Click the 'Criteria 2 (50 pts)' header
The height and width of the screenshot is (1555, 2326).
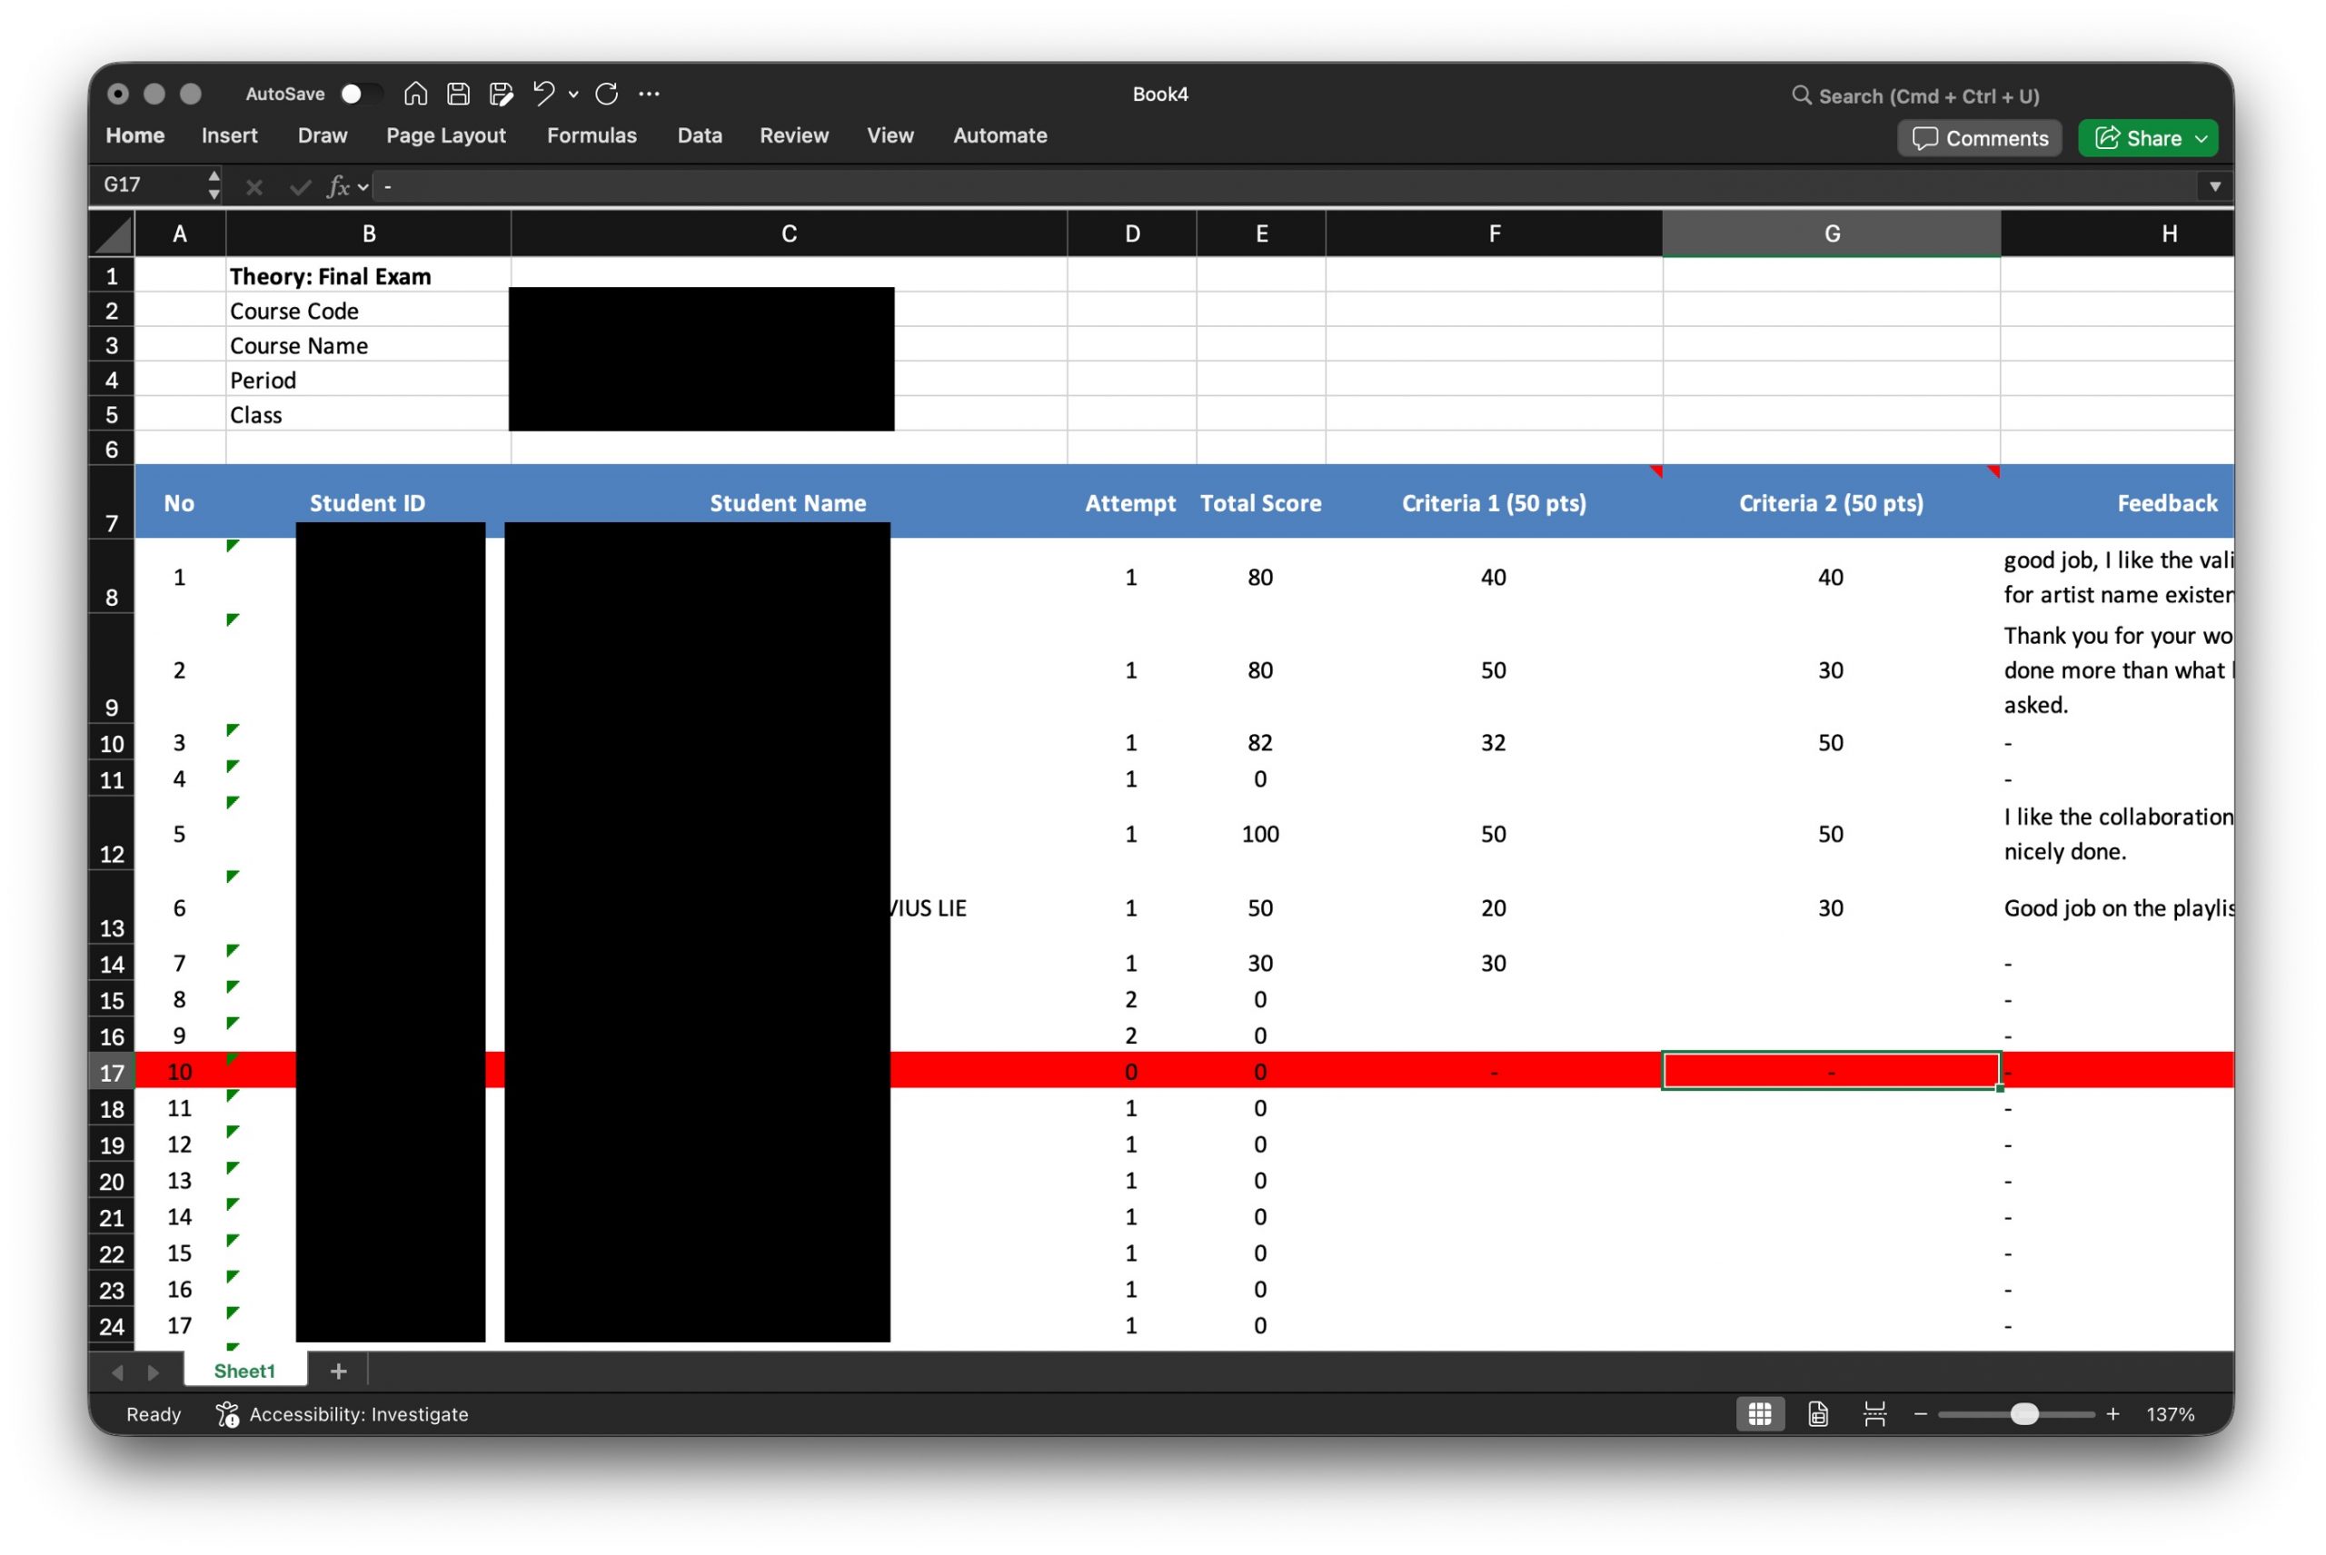point(1831,503)
